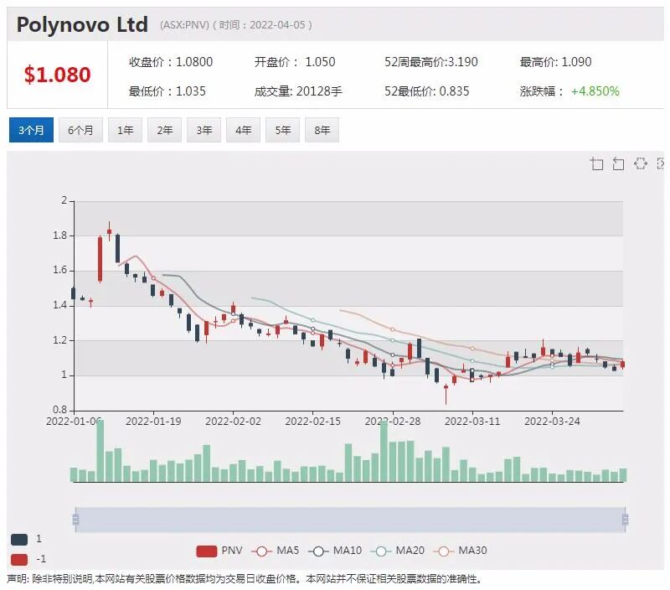The height and width of the screenshot is (590, 670).
Task: Click the 2022-01-19 axis date label
Action: coord(153,421)
